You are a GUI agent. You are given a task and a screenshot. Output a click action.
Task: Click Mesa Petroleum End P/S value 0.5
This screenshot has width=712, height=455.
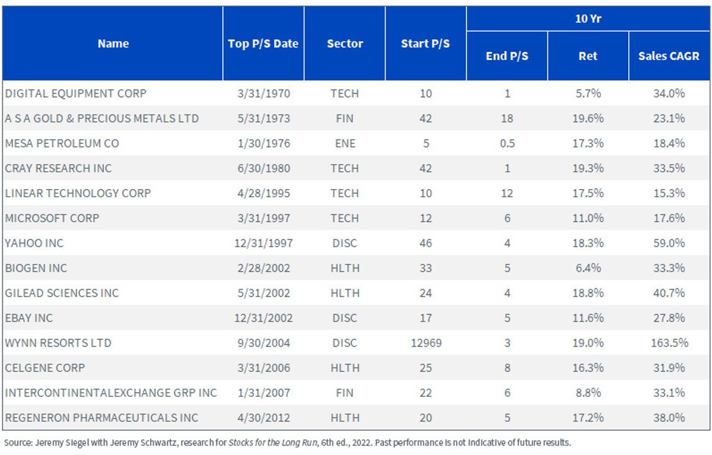(x=507, y=143)
